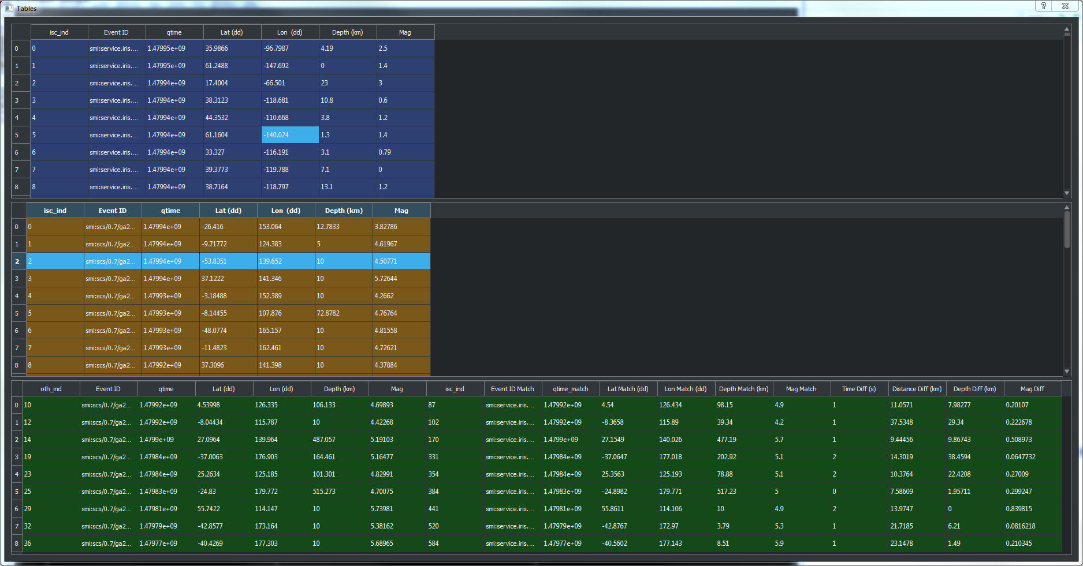This screenshot has width=1083, height=566.
Task: Click the Mag Match column header
Action: pyautogui.click(x=802, y=389)
